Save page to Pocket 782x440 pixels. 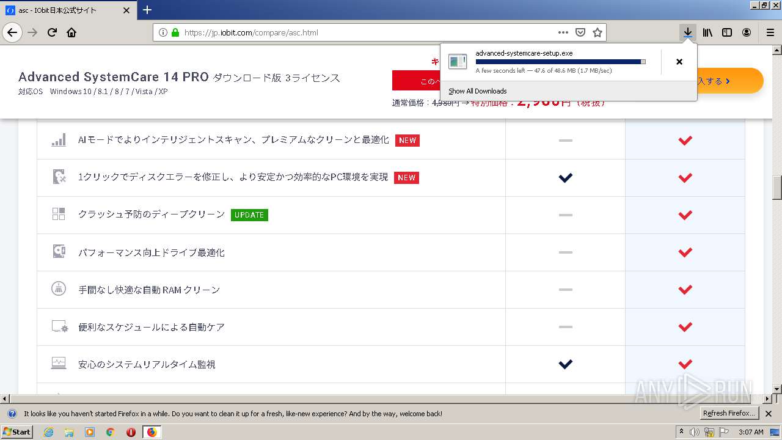[x=580, y=32]
